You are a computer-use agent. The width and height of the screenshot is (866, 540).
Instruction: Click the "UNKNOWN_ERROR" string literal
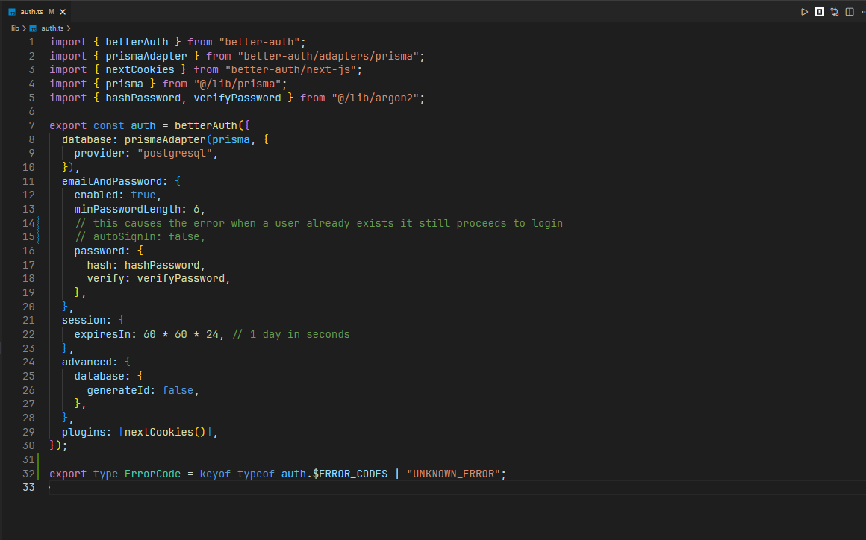(x=453, y=474)
